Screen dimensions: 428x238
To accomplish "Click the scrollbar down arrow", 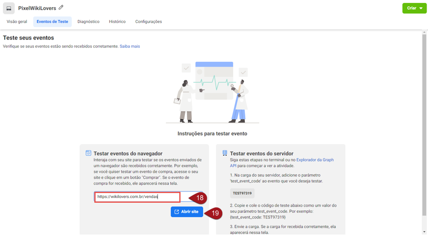I will (424, 232).
